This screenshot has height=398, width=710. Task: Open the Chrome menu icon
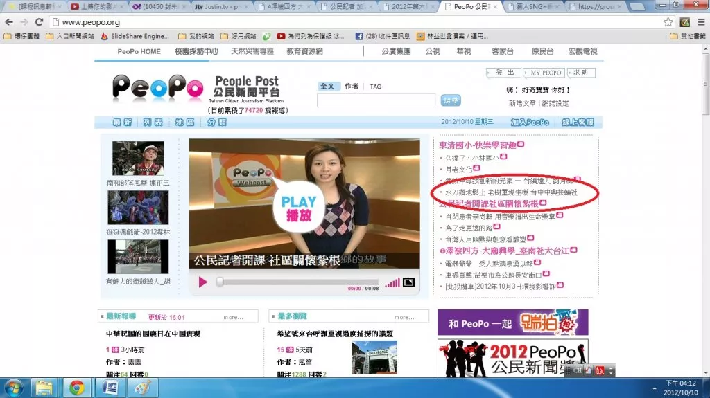click(701, 22)
